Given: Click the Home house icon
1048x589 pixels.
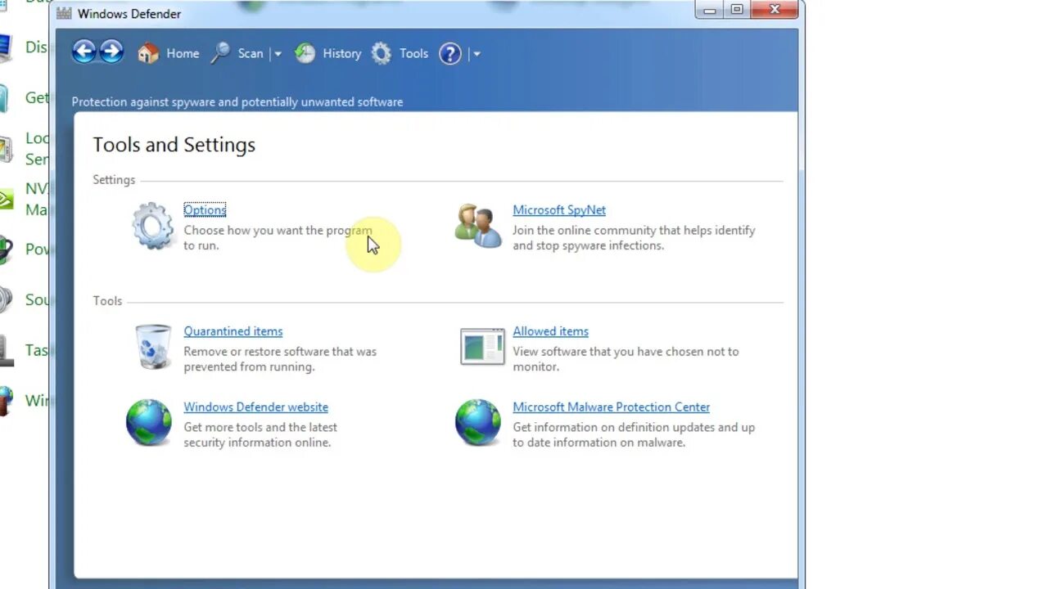Looking at the screenshot, I should 148,53.
